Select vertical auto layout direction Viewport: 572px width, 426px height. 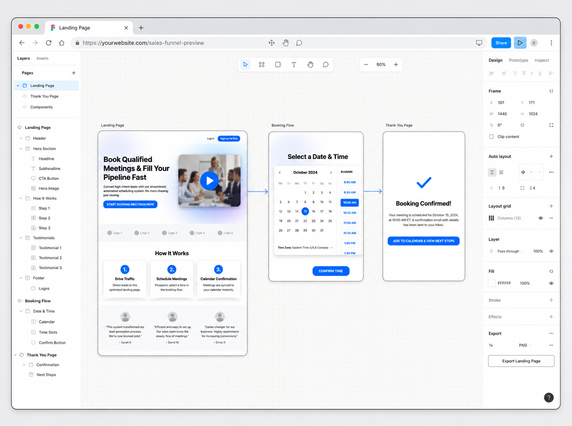(492, 172)
